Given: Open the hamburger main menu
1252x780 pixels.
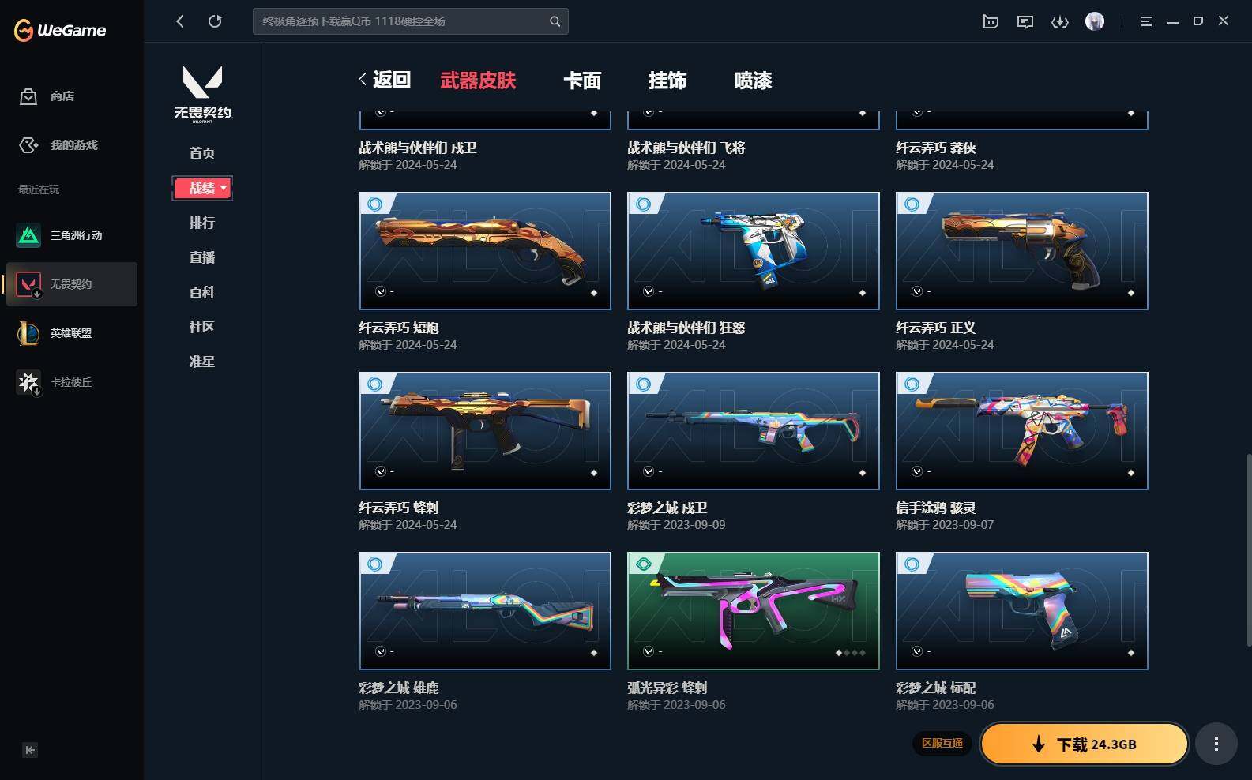Looking at the screenshot, I should pos(1146,21).
